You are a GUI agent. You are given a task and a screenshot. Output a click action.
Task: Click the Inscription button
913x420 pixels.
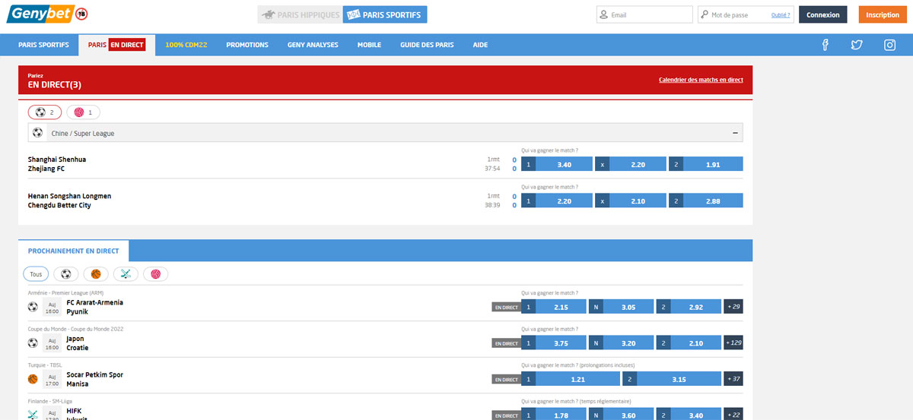click(883, 14)
